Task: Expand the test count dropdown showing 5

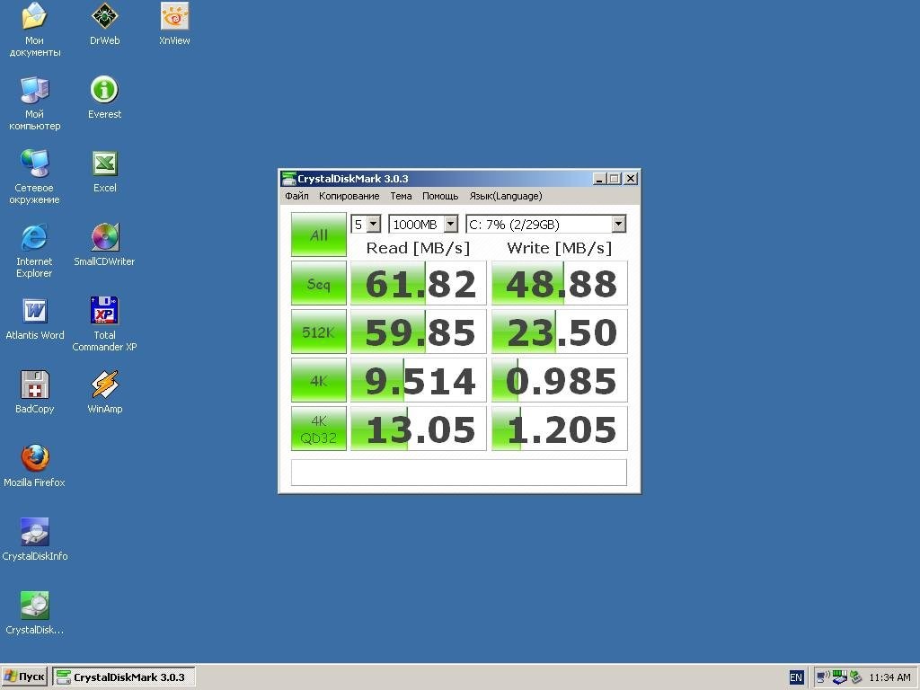Action: pyautogui.click(x=374, y=224)
